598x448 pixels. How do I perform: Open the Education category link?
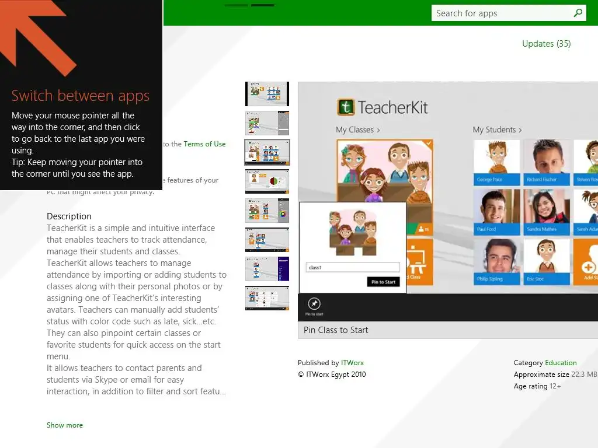click(x=561, y=363)
